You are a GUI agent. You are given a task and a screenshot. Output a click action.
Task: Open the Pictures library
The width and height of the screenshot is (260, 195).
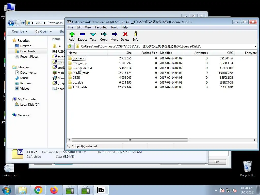tap(26, 83)
